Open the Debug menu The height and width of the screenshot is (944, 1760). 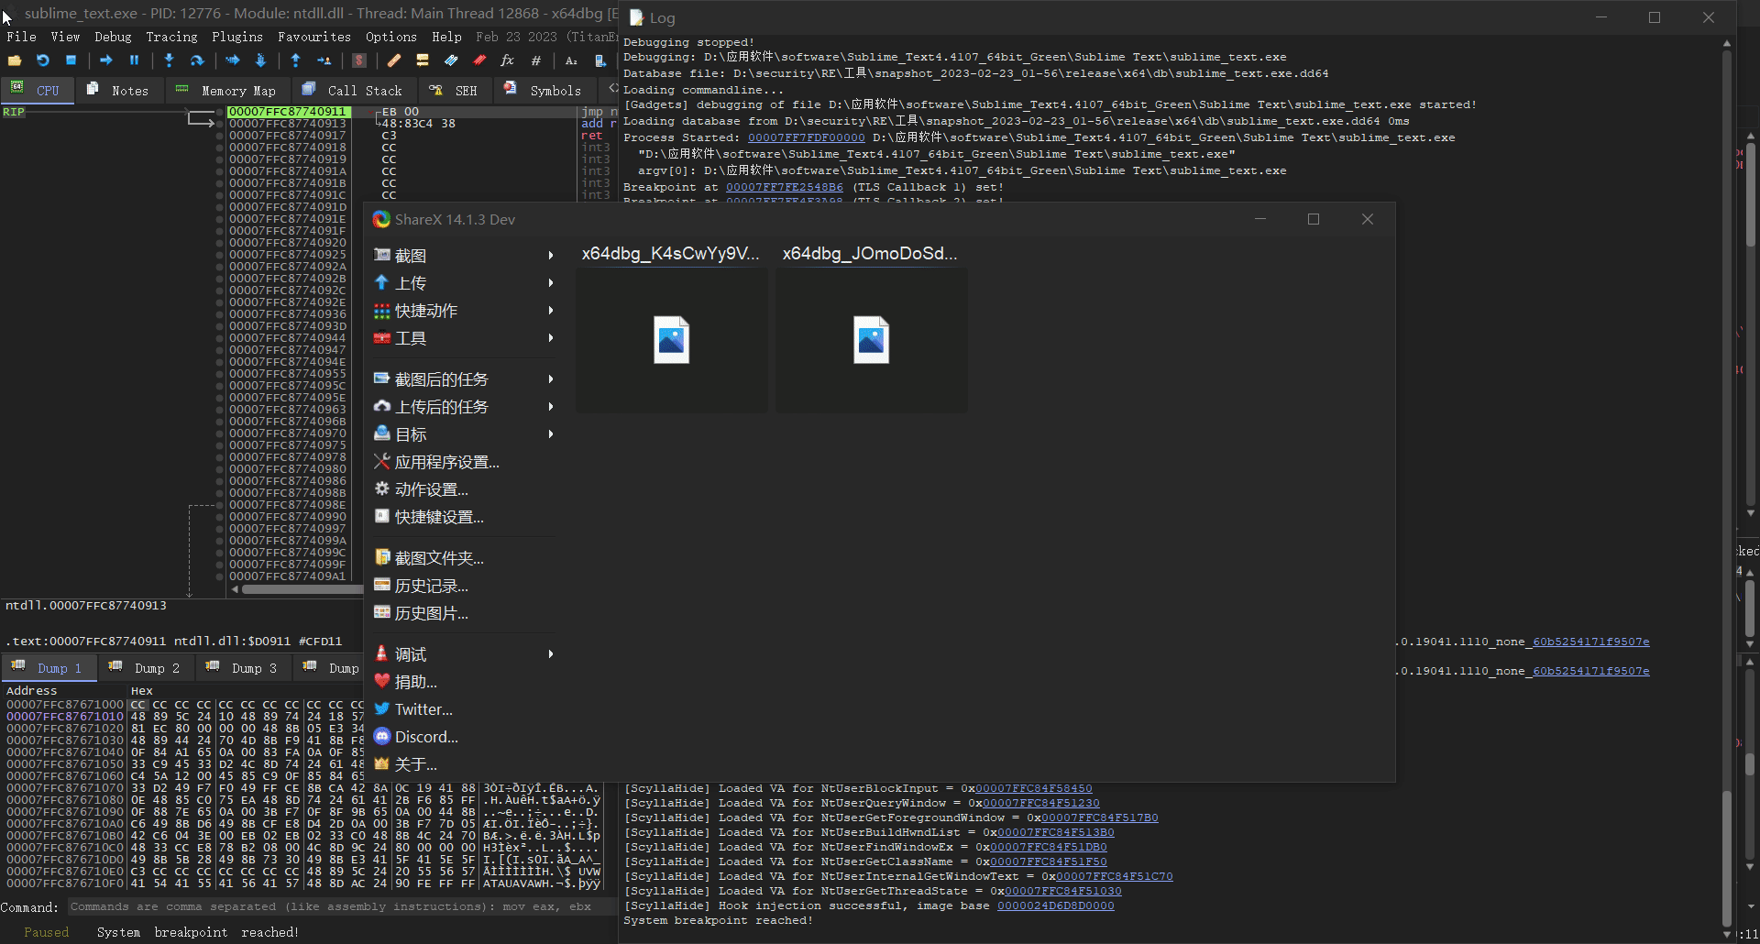point(113,37)
